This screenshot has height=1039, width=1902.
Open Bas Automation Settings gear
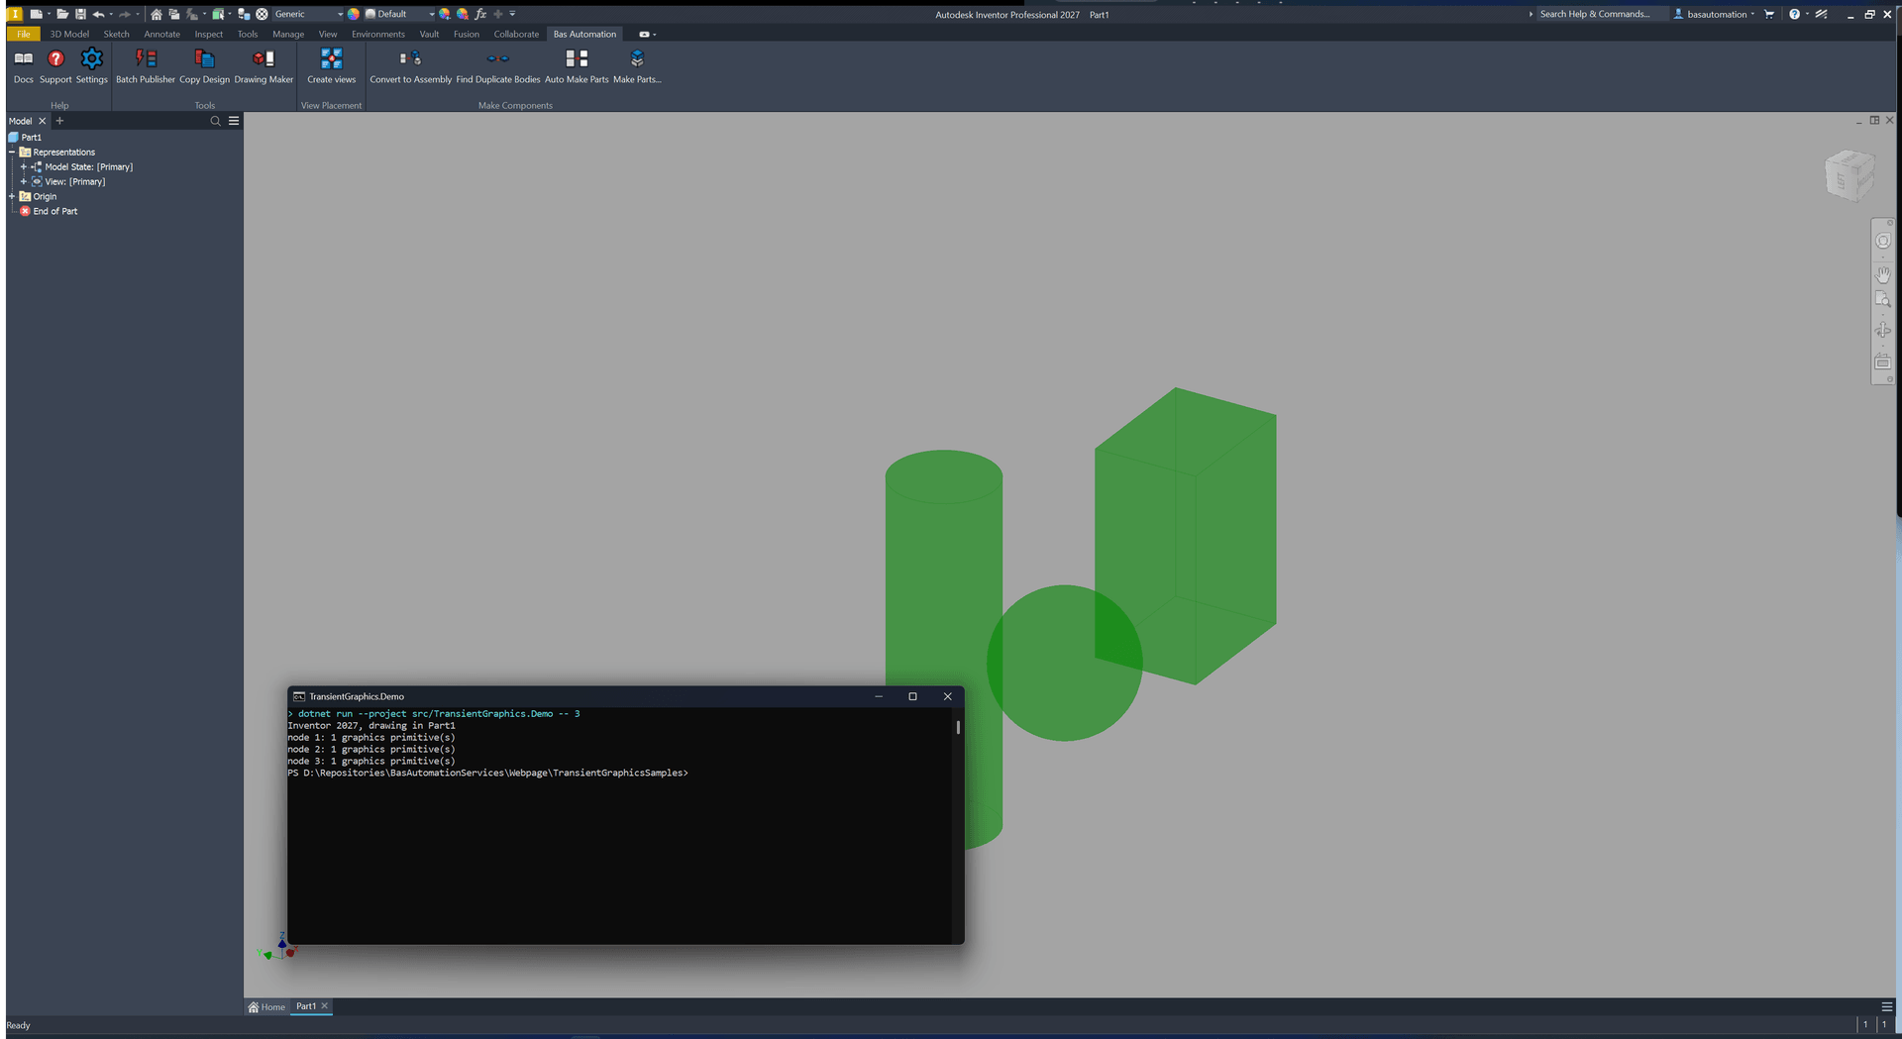tap(91, 66)
